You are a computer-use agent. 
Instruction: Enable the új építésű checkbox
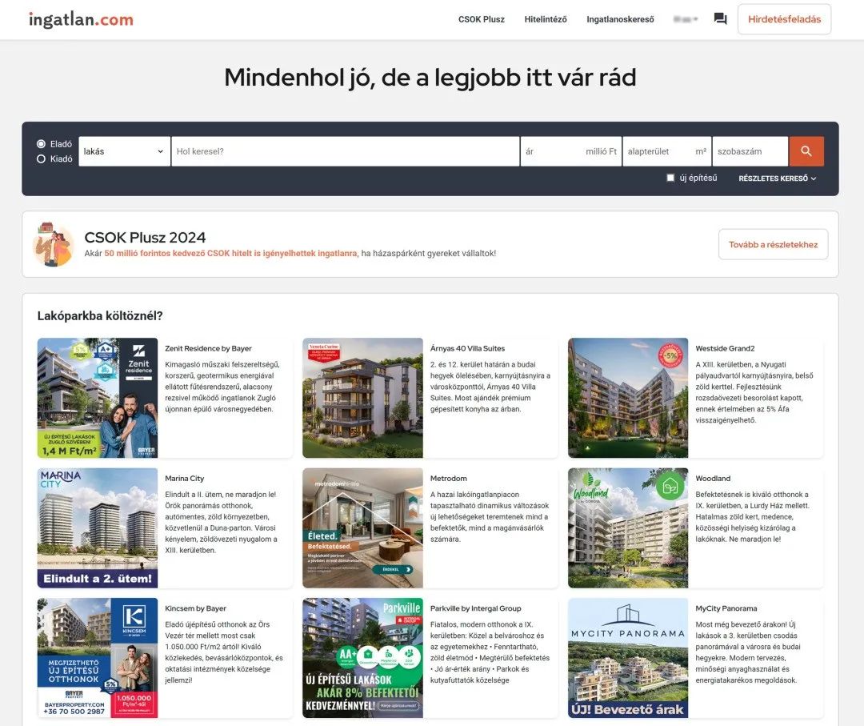(670, 178)
